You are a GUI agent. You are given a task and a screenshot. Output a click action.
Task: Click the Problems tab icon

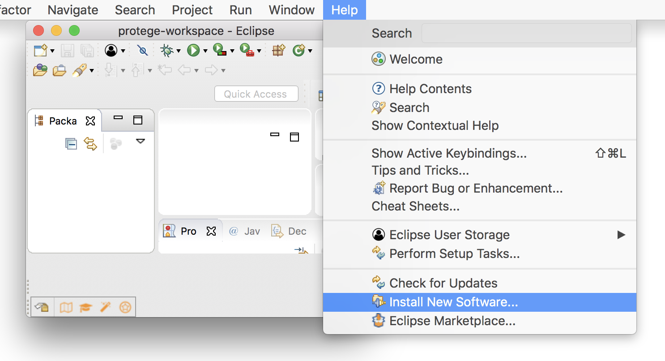169,231
